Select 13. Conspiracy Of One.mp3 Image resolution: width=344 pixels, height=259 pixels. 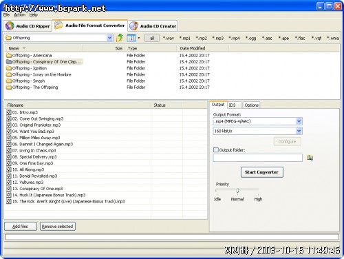pyautogui.click(x=37, y=189)
